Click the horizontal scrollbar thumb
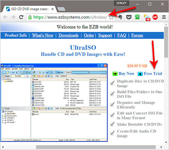 (x=96, y=147)
